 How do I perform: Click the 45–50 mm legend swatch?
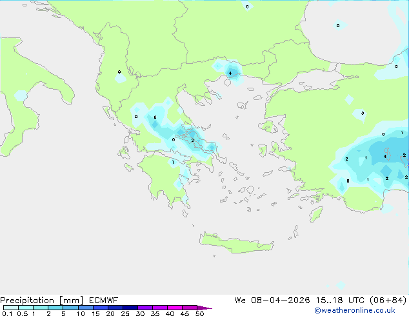190,308
